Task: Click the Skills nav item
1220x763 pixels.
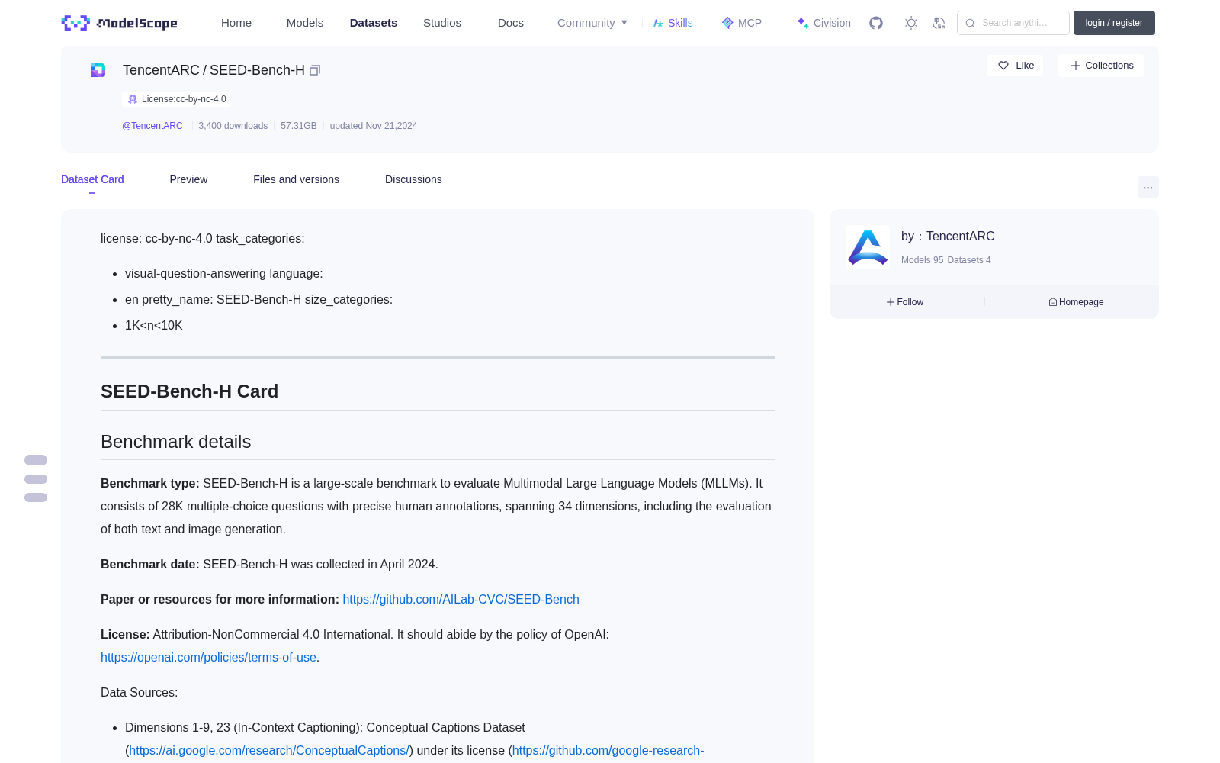Action: point(673,23)
